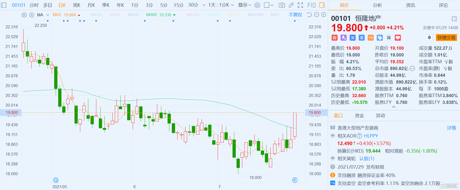This screenshot has height=190, width=460.
Task: Select the pencil drawing tool icon
Action: [x=291, y=5]
